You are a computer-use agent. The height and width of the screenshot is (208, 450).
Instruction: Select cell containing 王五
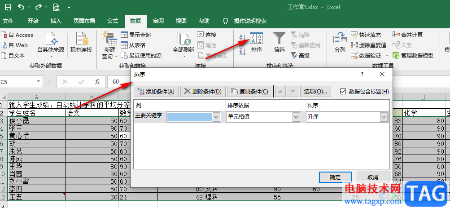[x=36, y=197]
